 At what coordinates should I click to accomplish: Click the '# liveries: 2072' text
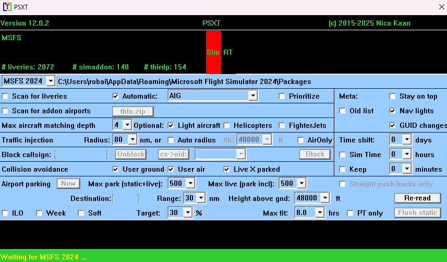pyautogui.click(x=28, y=67)
